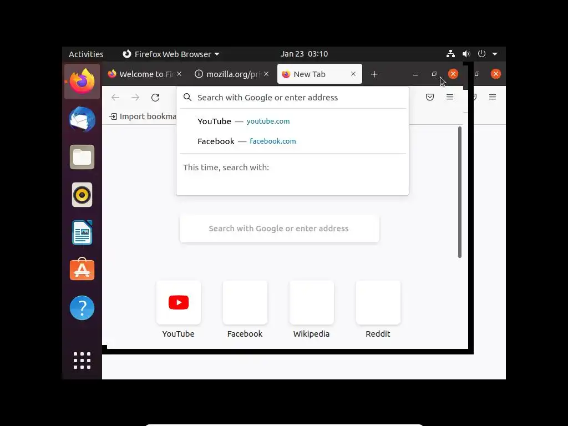This screenshot has width=568, height=426.
Task: Show Applications grid in the dock
Action: (x=82, y=361)
